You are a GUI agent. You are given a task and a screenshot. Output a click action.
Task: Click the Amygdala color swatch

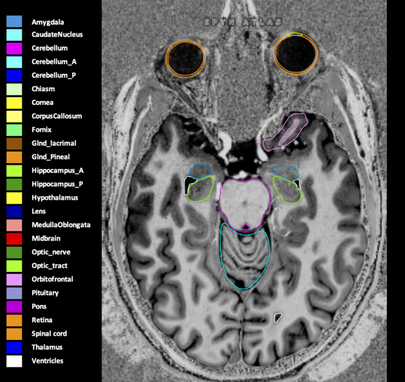(14, 22)
